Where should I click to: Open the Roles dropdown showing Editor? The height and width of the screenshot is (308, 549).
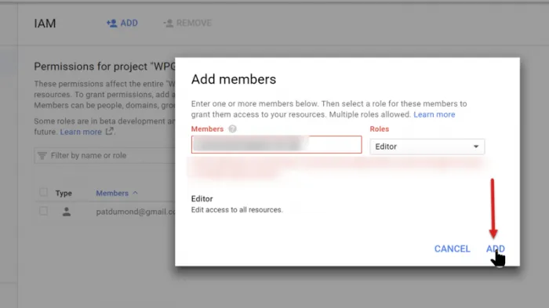point(427,147)
